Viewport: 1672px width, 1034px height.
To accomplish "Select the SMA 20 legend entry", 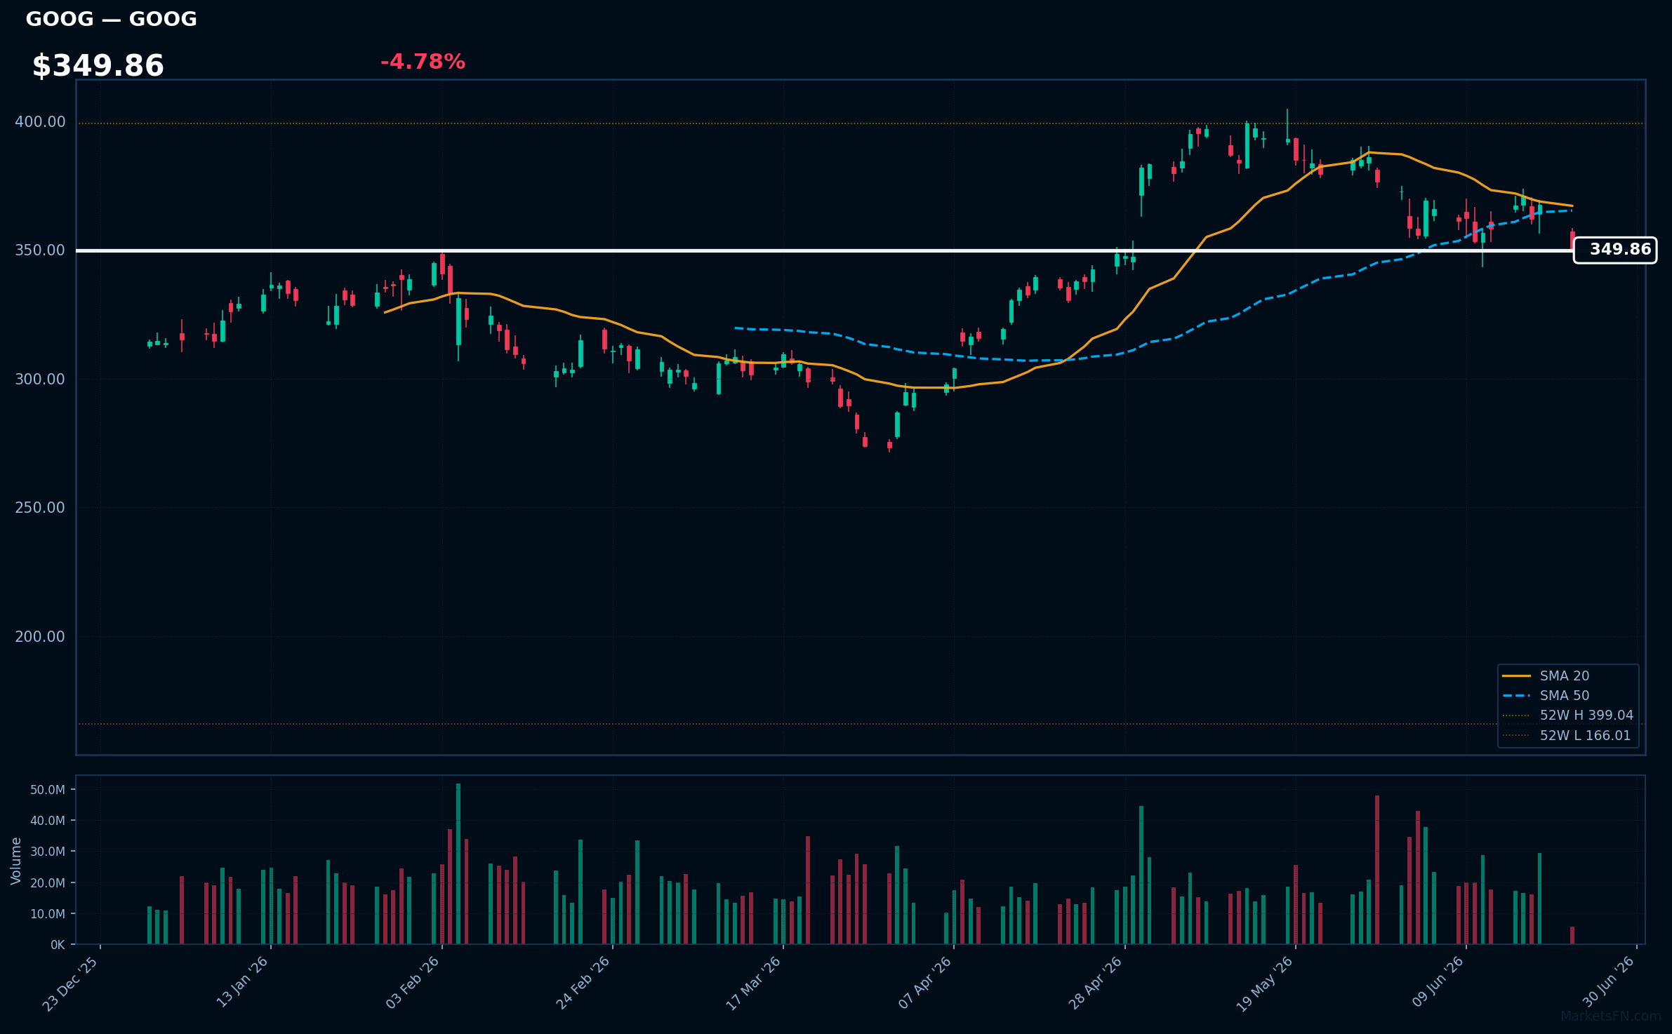I will pyautogui.click(x=1565, y=676).
